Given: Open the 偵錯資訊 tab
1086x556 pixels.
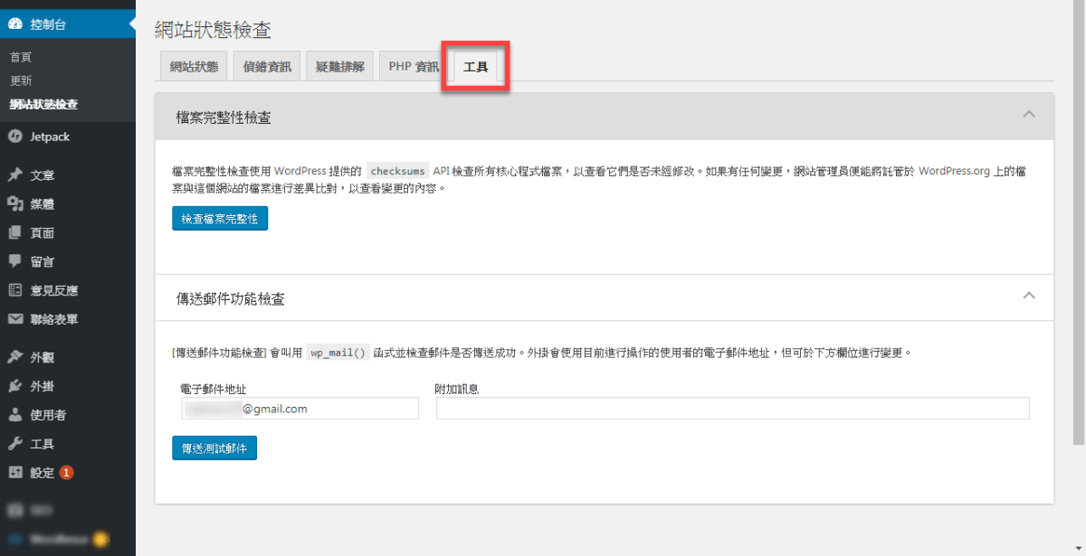Looking at the screenshot, I should [267, 66].
